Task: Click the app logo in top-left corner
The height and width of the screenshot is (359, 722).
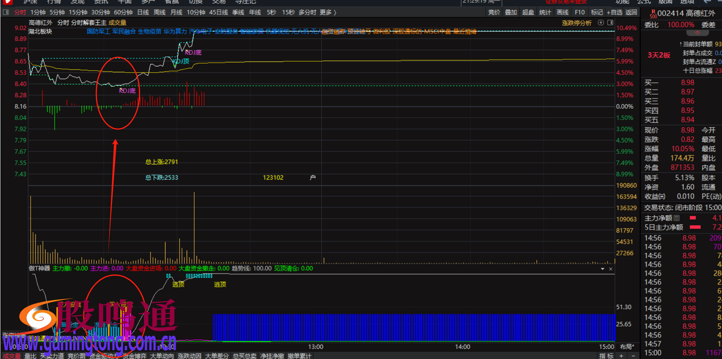Action: click(x=7, y=2)
